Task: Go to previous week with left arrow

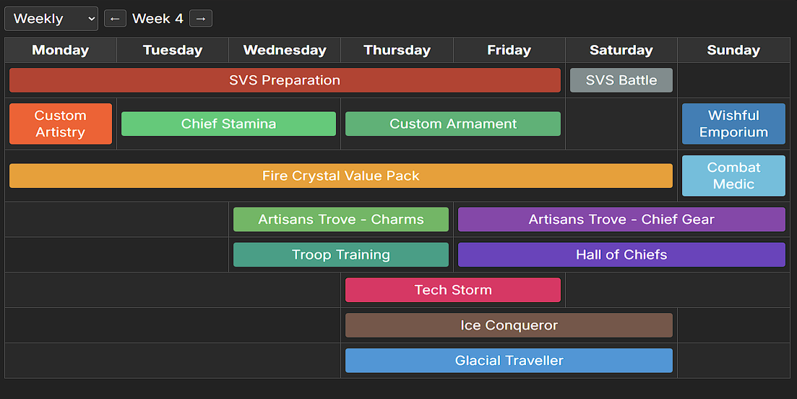Action: 115,19
